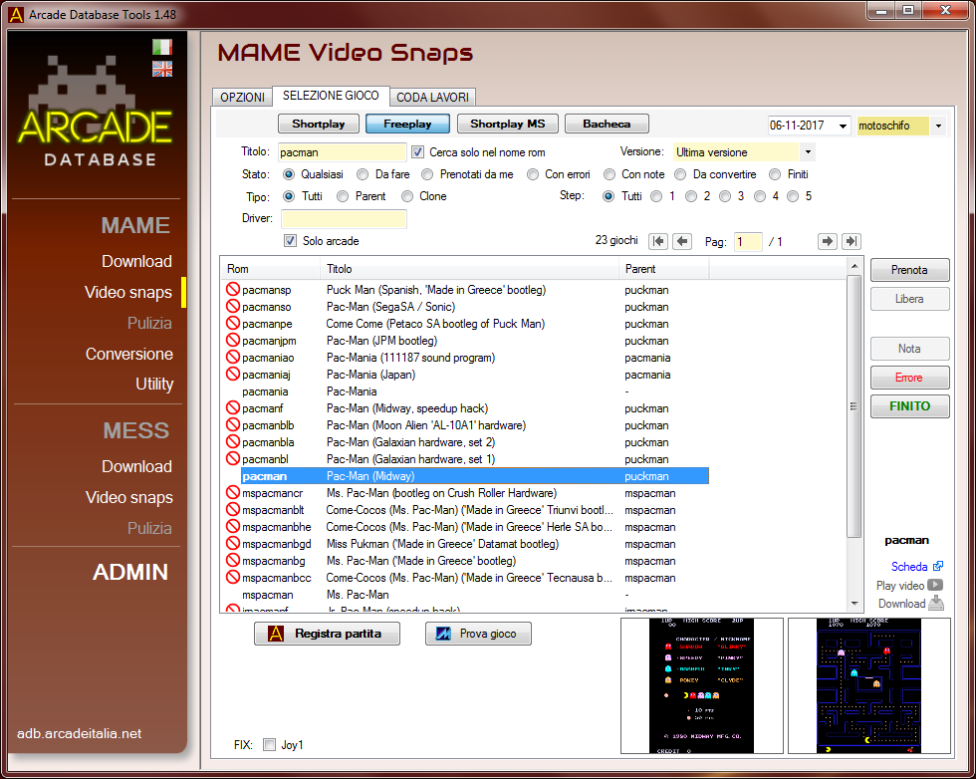Click the blocked icon beside pacmaniaj

tap(233, 374)
